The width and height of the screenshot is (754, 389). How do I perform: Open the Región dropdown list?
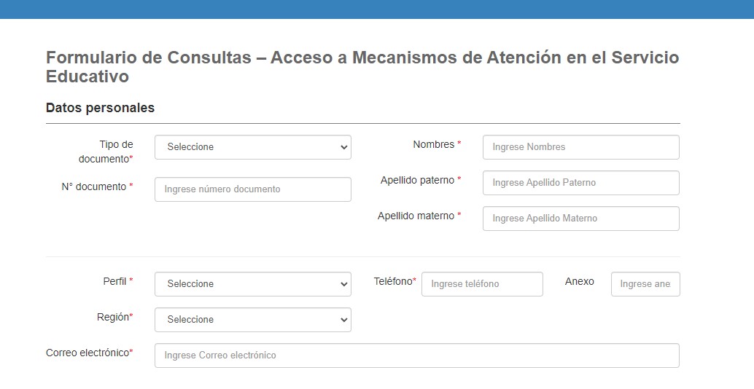click(252, 320)
